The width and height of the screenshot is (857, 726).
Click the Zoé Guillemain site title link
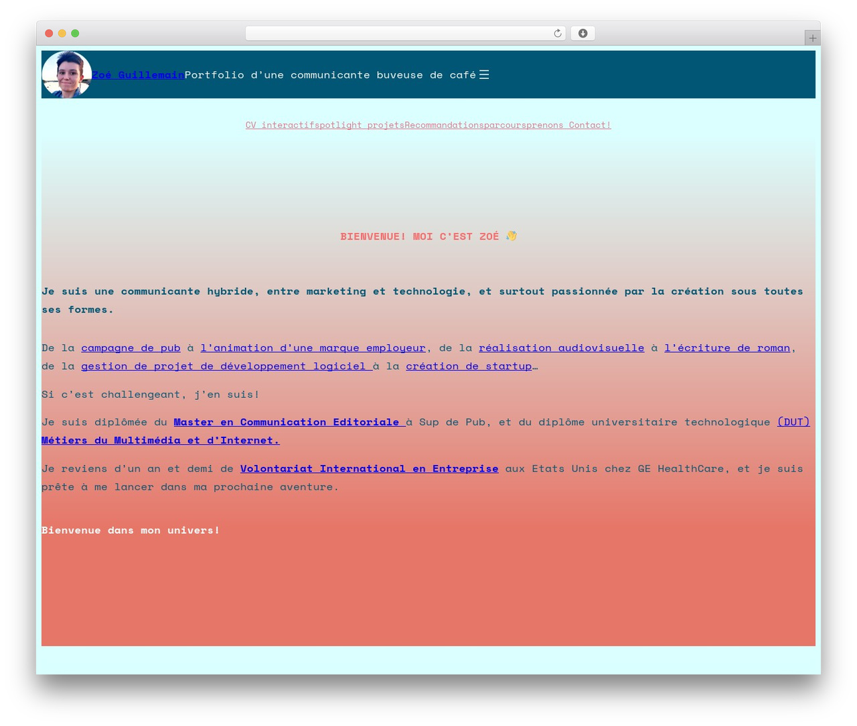click(x=138, y=75)
